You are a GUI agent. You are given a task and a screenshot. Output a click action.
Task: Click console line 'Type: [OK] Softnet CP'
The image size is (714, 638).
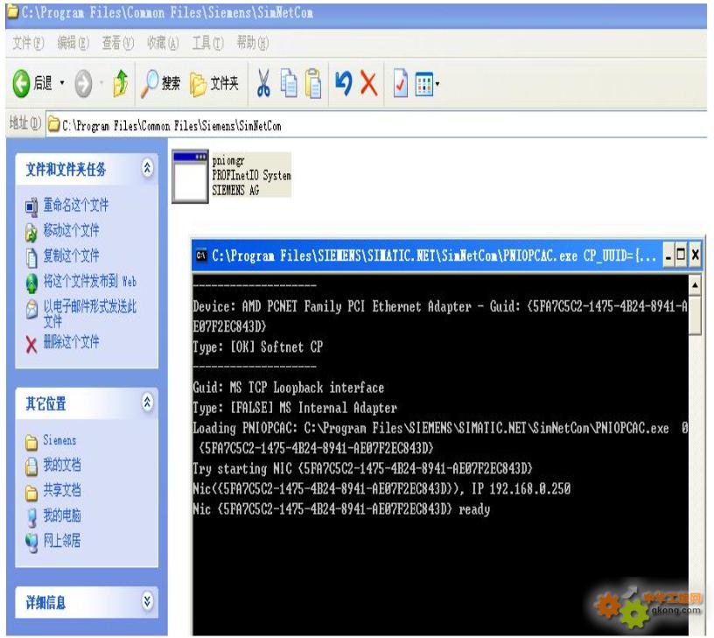click(258, 347)
